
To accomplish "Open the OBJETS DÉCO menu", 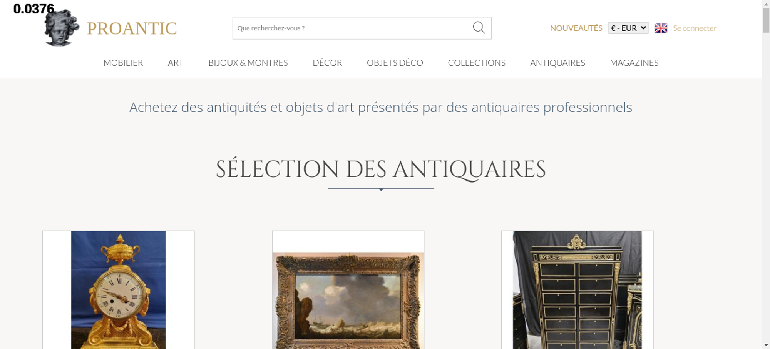I will [x=395, y=63].
